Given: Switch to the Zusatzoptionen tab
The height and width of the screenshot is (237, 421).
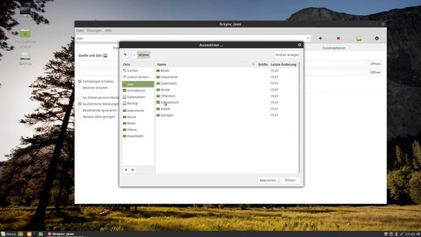Looking at the screenshot, I should coord(334,48).
